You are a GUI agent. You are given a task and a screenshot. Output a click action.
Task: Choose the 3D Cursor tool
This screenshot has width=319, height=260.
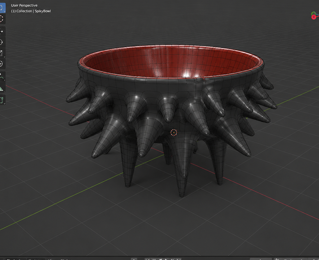coord(2,19)
